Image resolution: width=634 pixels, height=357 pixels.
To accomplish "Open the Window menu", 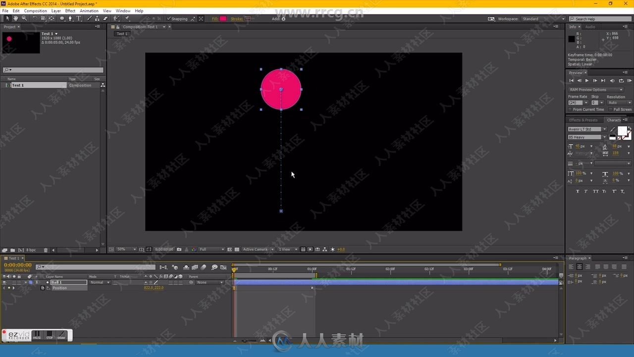I will point(123,10).
